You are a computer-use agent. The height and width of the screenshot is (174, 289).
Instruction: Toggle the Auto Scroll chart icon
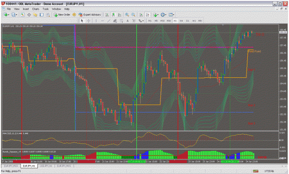(x=141, y=15)
